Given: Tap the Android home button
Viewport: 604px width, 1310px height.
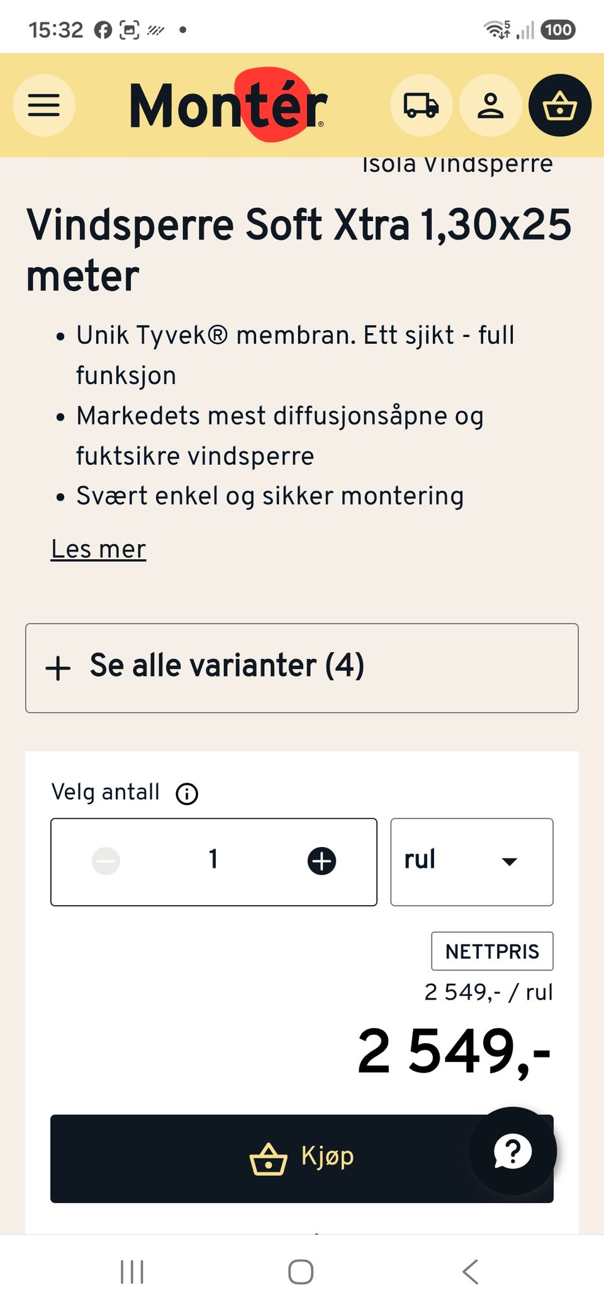Looking at the screenshot, I should click(x=301, y=1272).
